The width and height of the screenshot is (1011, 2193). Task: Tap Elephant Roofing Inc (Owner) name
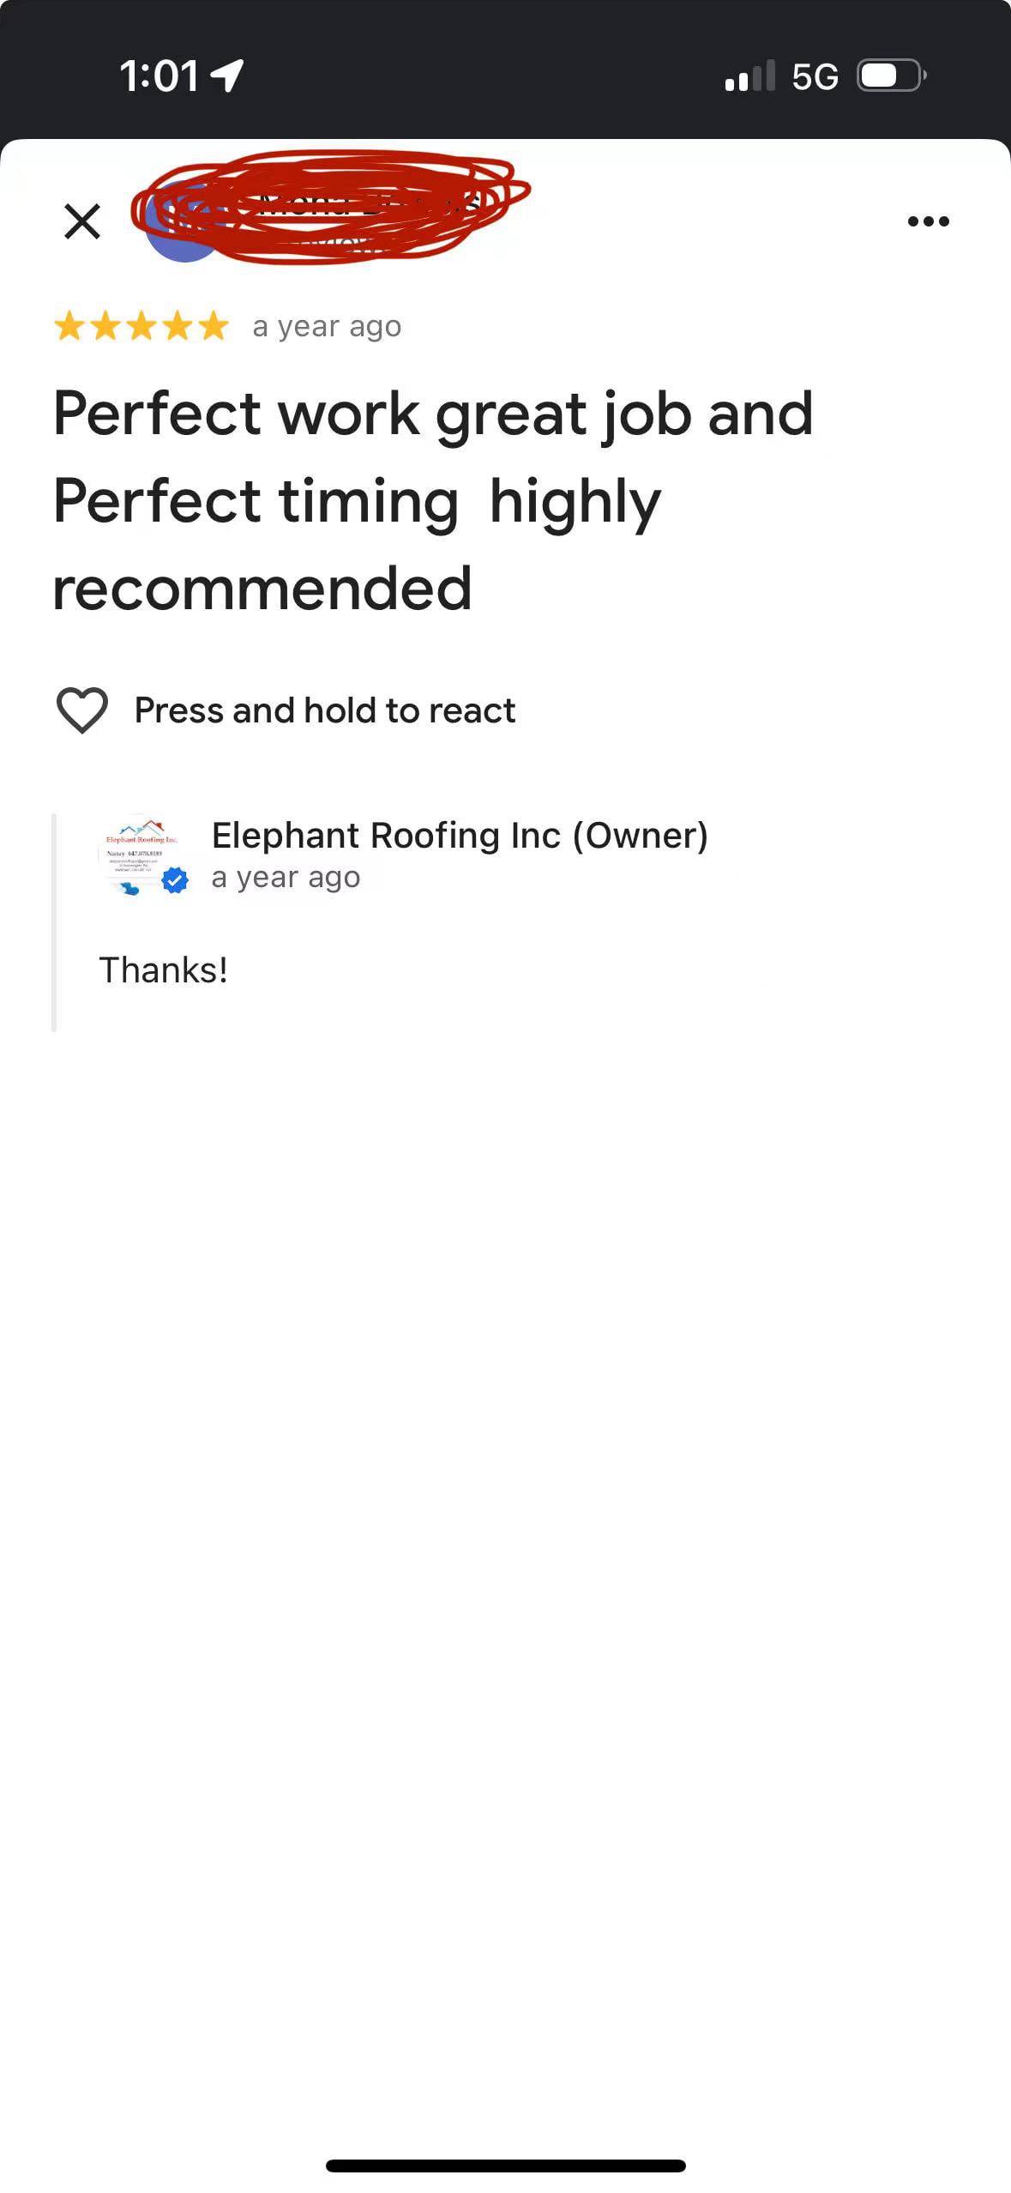tap(460, 835)
